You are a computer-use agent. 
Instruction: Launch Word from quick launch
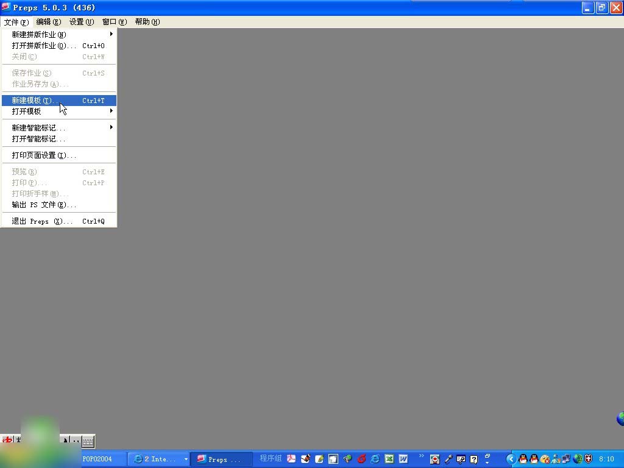tap(403, 459)
